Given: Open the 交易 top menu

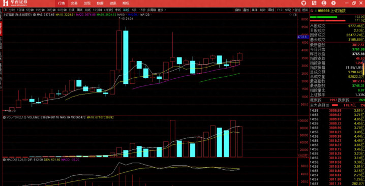Looking at the screenshot, I should pos(74,3).
